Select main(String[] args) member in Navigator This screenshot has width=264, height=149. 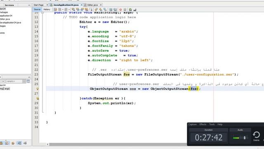click(x=5, y=89)
